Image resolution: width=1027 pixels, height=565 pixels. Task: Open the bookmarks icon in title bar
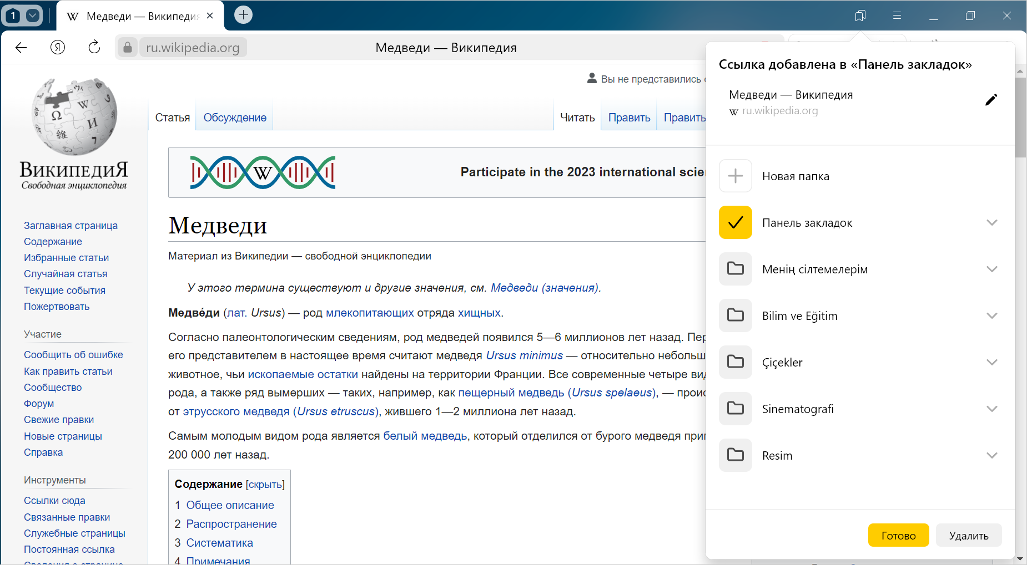[x=860, y=16]
